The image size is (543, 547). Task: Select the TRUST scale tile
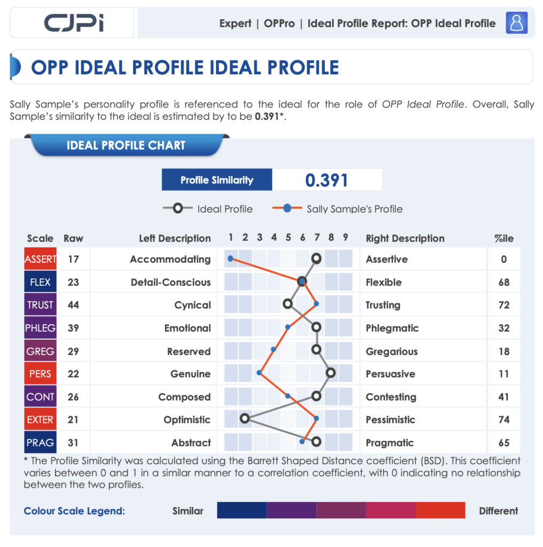(40, 305)
